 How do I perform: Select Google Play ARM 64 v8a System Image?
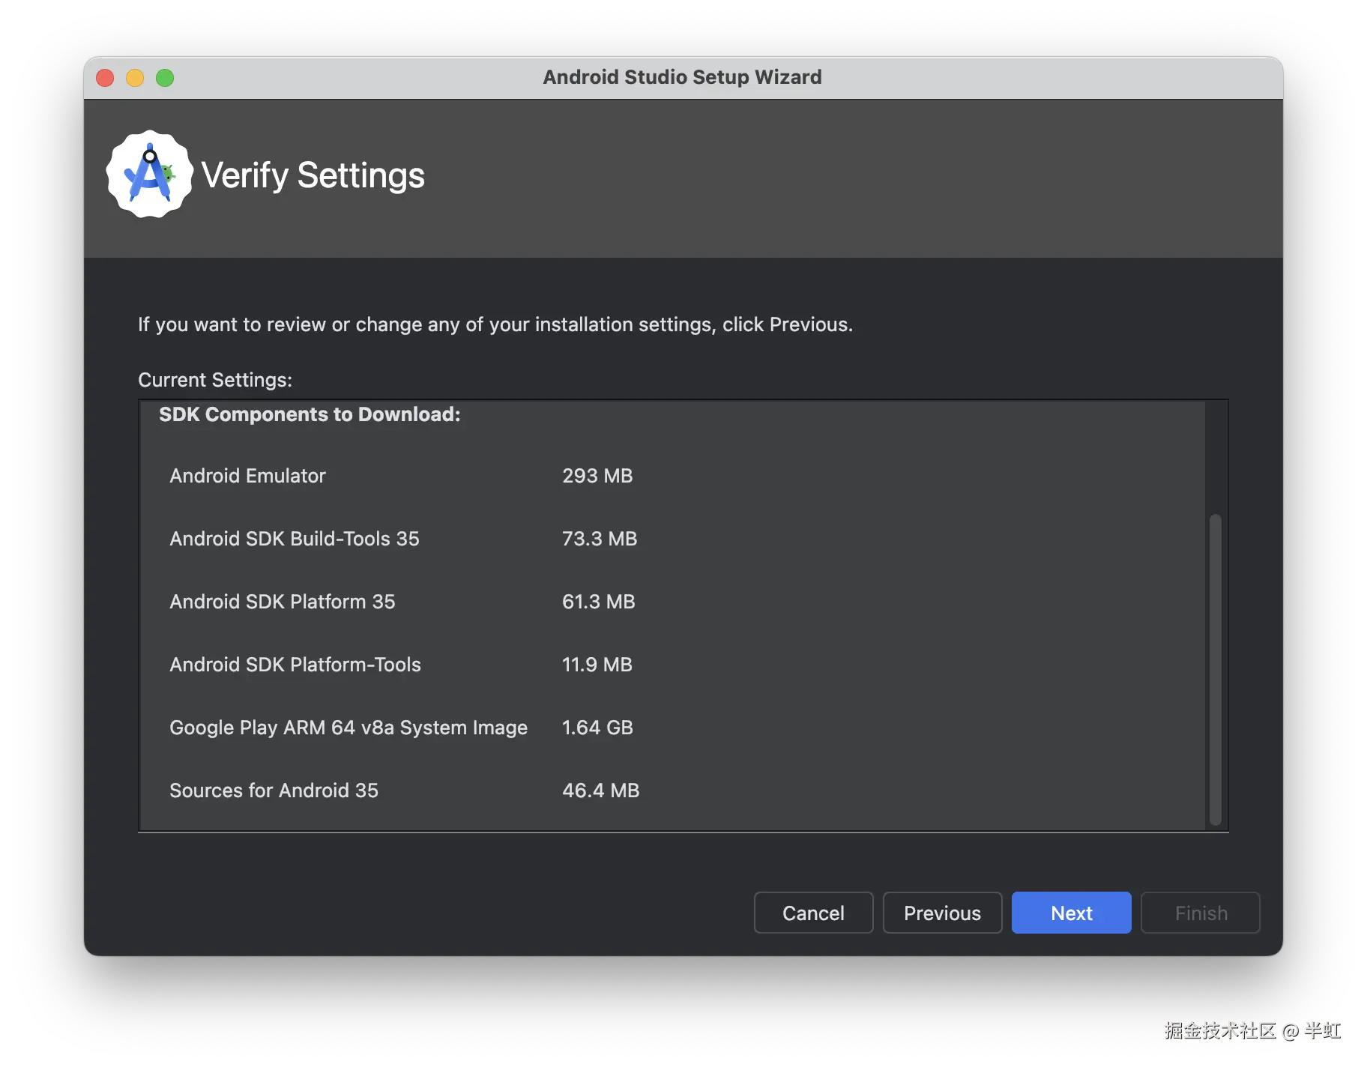pos(348,728)
